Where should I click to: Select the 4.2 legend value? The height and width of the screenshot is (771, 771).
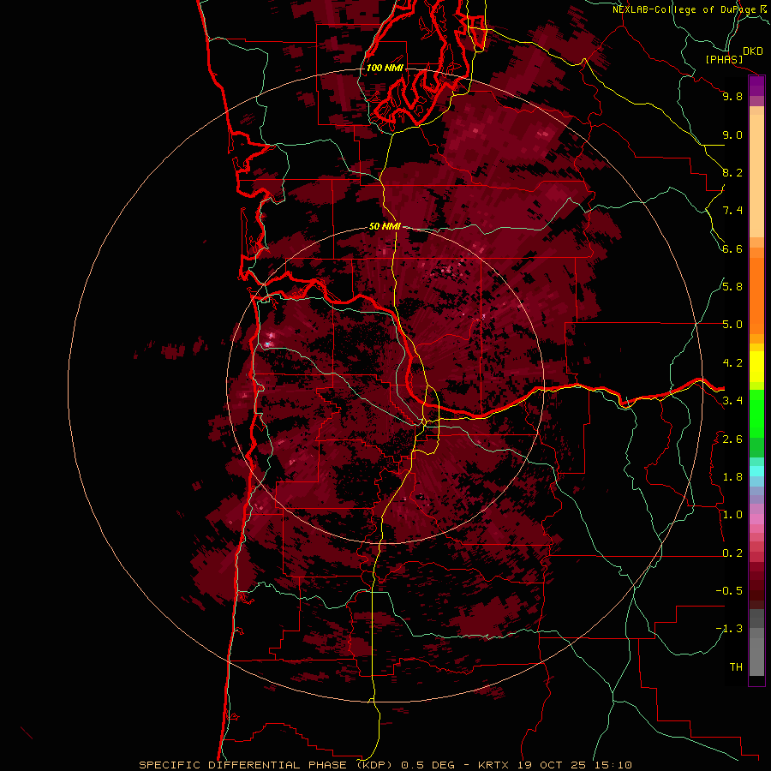[x=732, y=363]
